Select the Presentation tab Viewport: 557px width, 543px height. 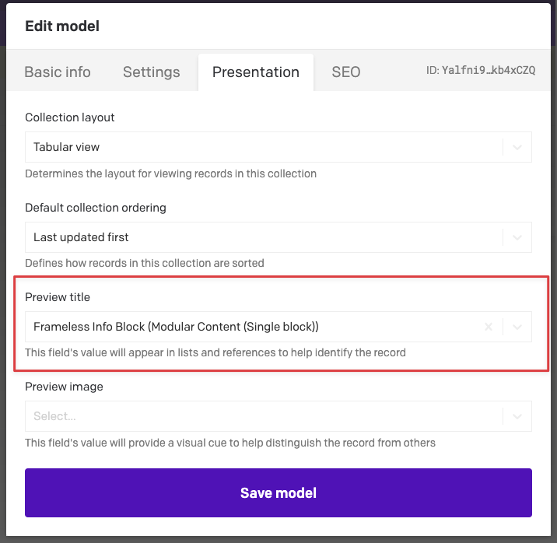[x=256, y=72]
